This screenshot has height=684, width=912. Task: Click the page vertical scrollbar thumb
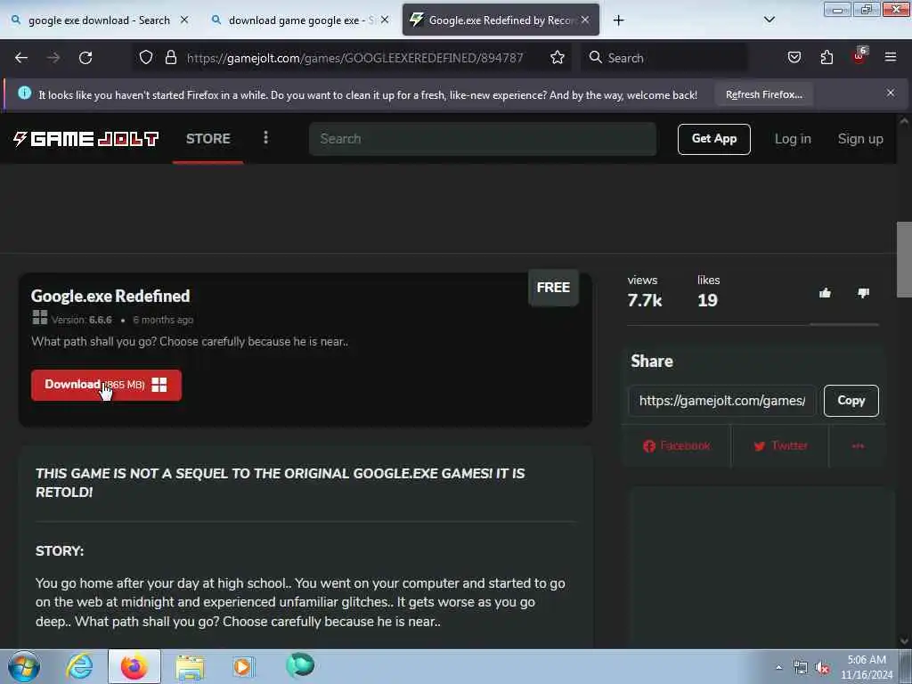pyautogui.click(x=904, y=259)
